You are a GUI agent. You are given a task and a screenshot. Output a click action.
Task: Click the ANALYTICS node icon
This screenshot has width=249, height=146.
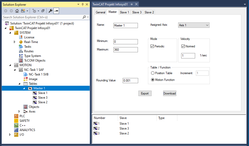16,130
